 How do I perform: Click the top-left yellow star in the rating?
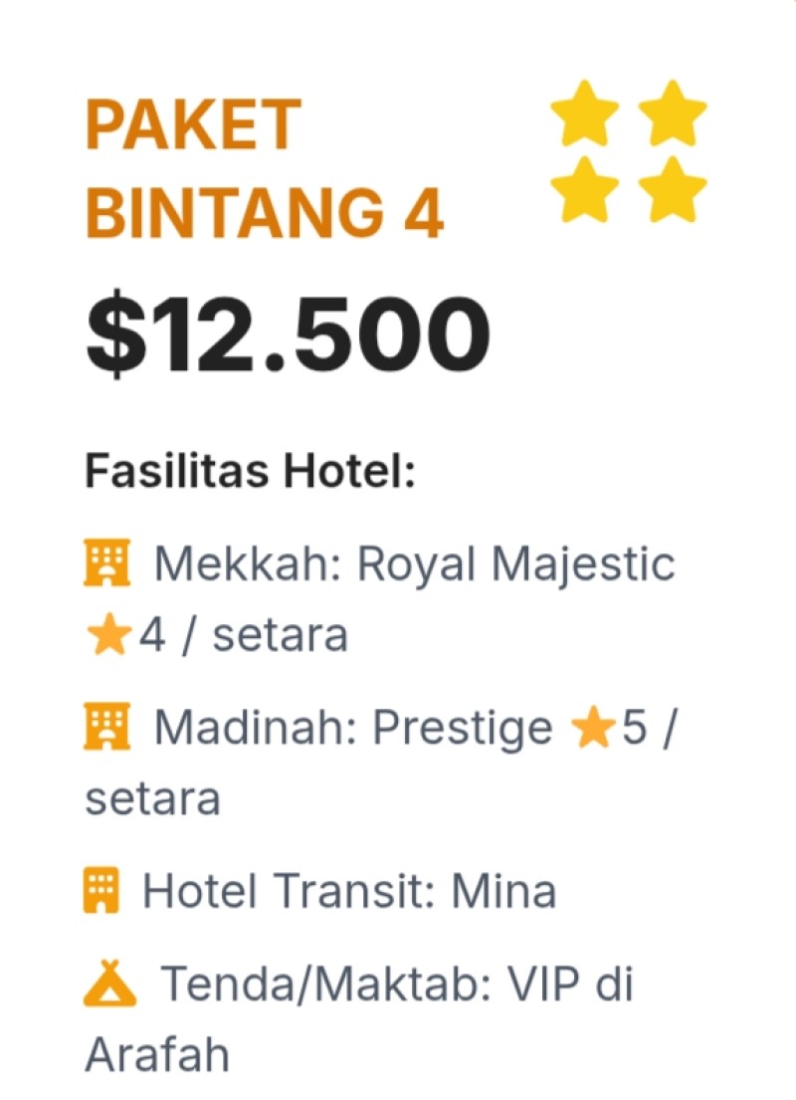[585, 113]
